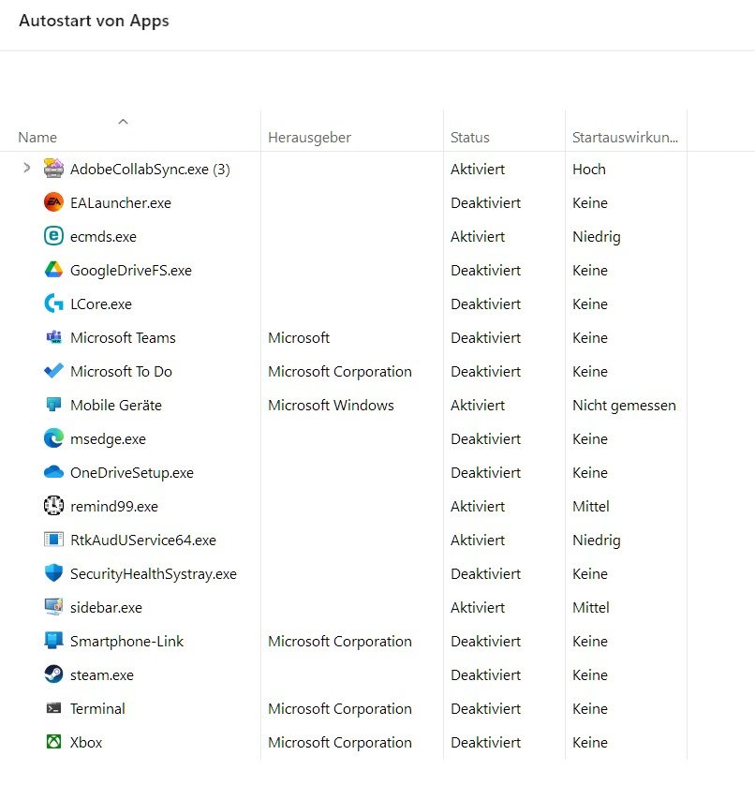Click Microsoft Corporation publisher of Terminal

point(339,709)
